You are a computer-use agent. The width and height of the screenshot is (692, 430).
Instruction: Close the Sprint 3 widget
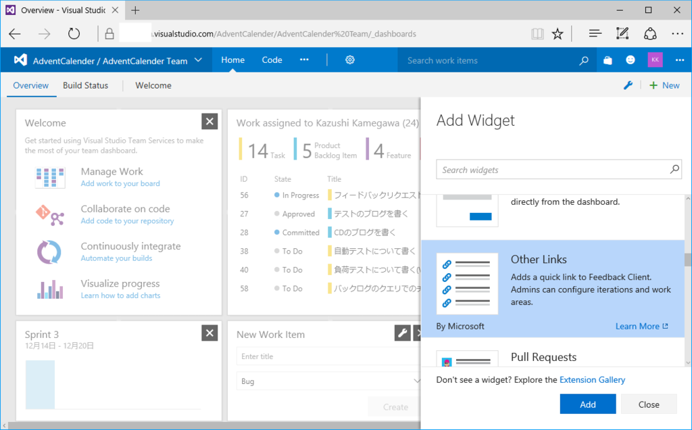(209, 333)
